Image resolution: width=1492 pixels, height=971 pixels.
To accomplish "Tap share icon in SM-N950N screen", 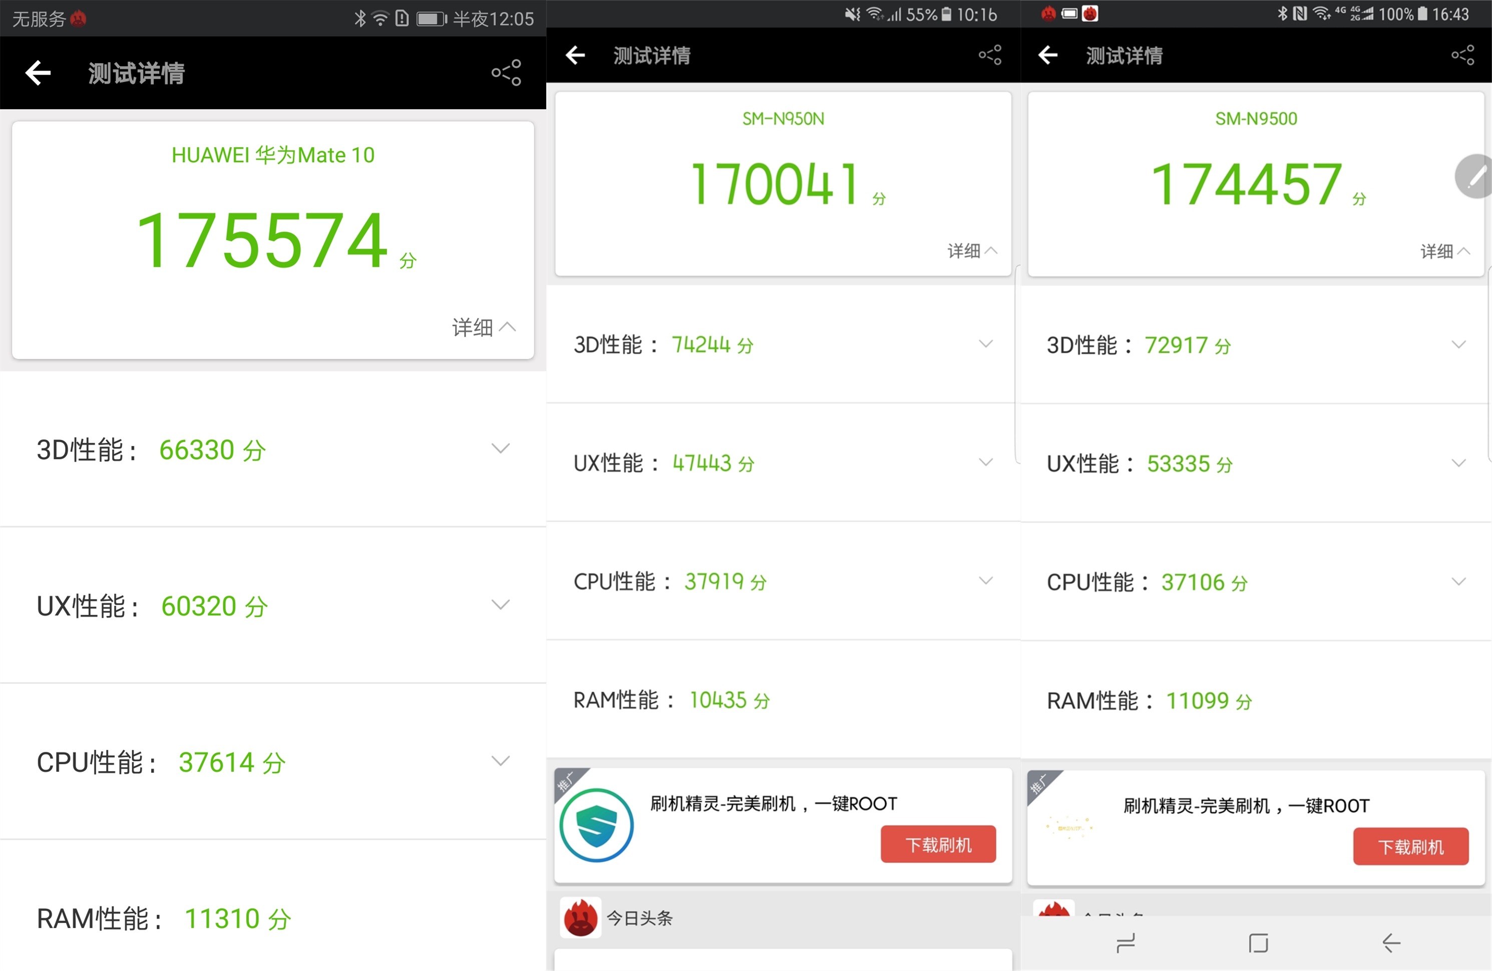I will pyautogui.click(x=990, y=55).
